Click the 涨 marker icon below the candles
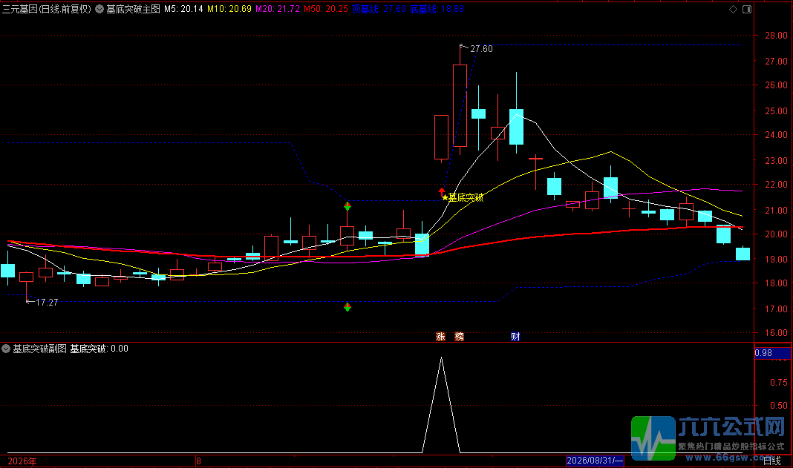Image resolution: width=793 pixels, height=468 pixels. (x=440, y=337)
